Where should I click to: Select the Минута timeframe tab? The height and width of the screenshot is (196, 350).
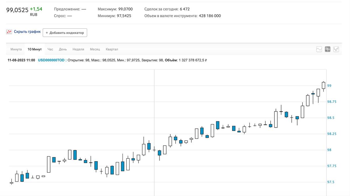(16, 49)
